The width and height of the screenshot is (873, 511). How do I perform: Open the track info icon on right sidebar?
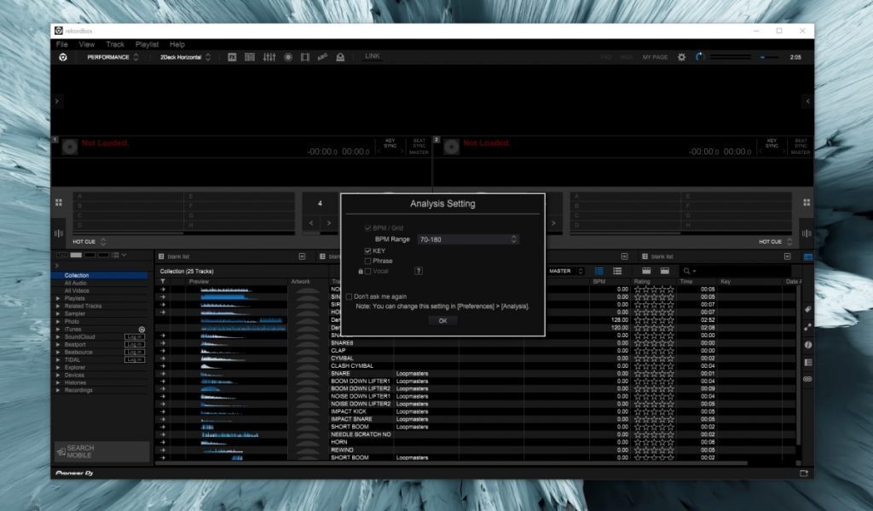point(807,345)
